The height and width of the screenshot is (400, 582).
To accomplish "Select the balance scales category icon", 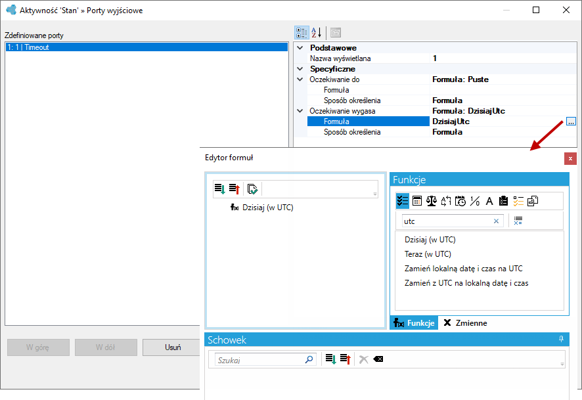I will point(432,201).
